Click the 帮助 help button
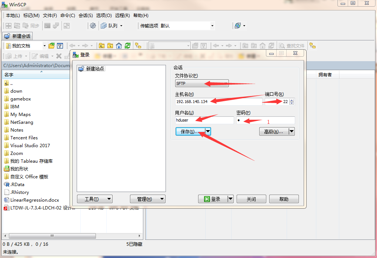The image size is (377, 258). pyautogui.click(x=284, y=199)
